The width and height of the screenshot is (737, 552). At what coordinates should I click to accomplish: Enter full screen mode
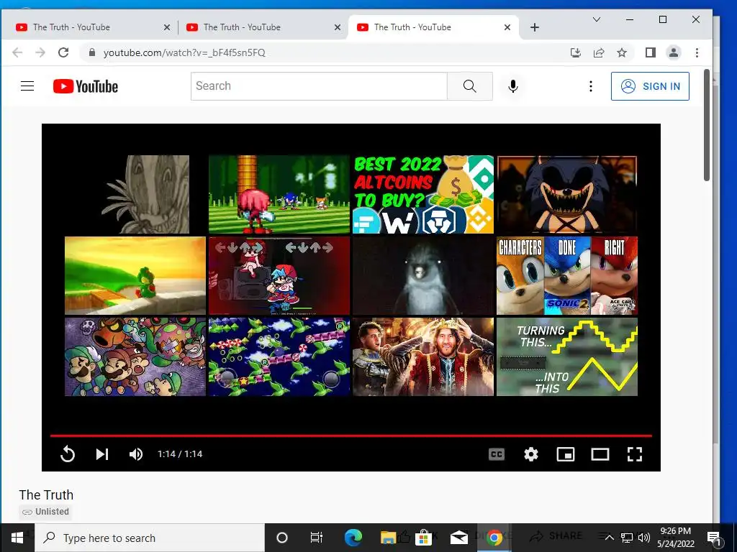pyautogui.click(x=635, y=454)
